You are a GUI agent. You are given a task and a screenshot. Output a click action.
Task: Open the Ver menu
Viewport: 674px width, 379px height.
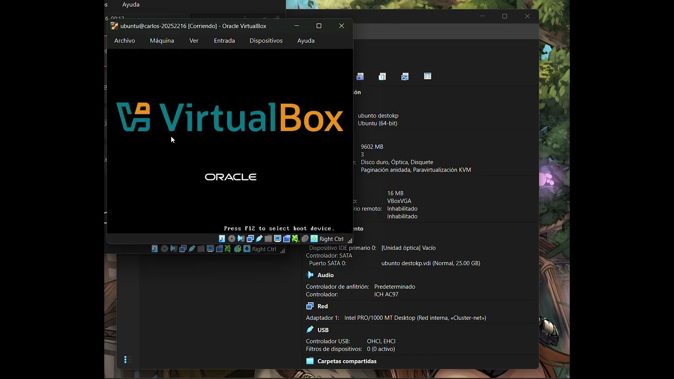194,41
